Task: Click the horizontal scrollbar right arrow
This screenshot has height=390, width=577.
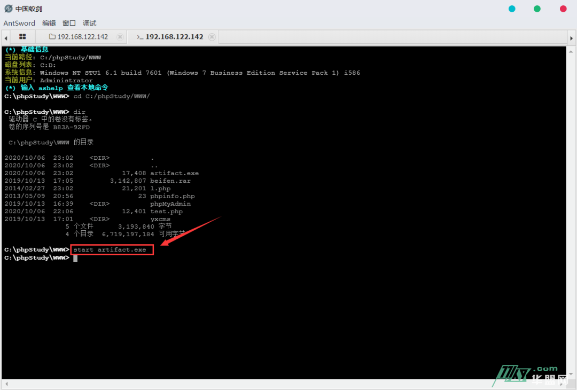Action: (570, 384)
